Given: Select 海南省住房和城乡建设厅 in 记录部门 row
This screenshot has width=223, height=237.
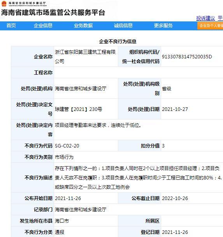Looking at the screenshot, I should (81, 209).
